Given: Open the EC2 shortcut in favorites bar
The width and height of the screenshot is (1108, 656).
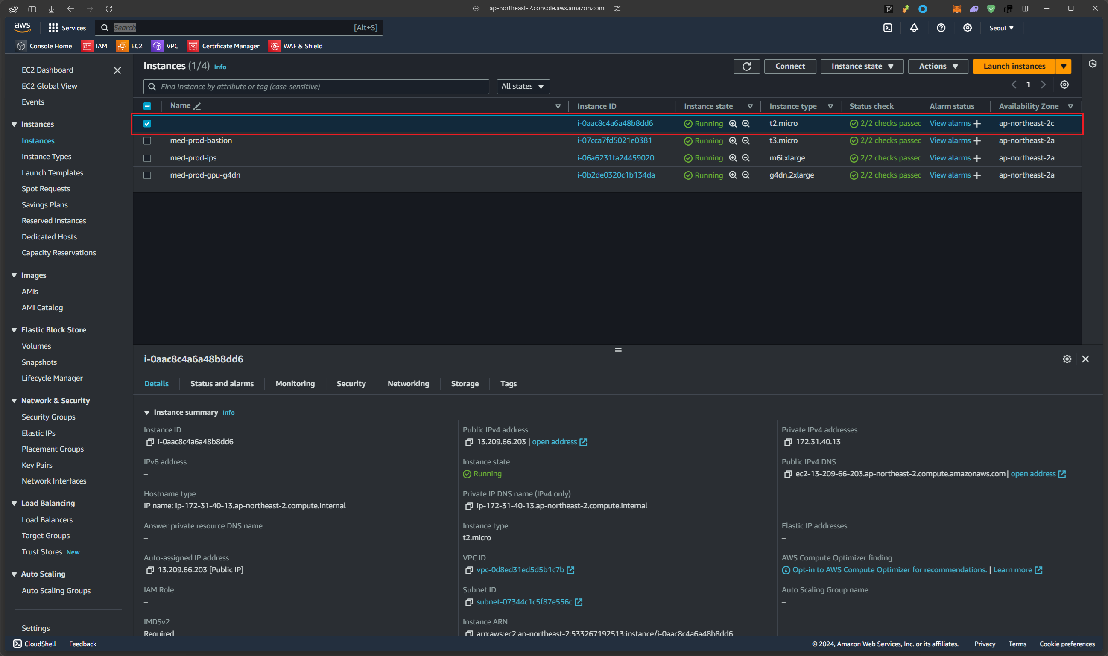Looking at the screenshot, I should [129, 46].
